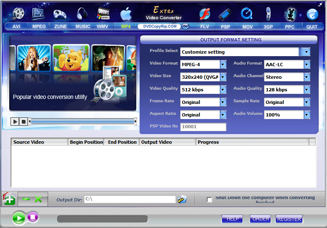Switch to the 3GP tab

point(268,27)
